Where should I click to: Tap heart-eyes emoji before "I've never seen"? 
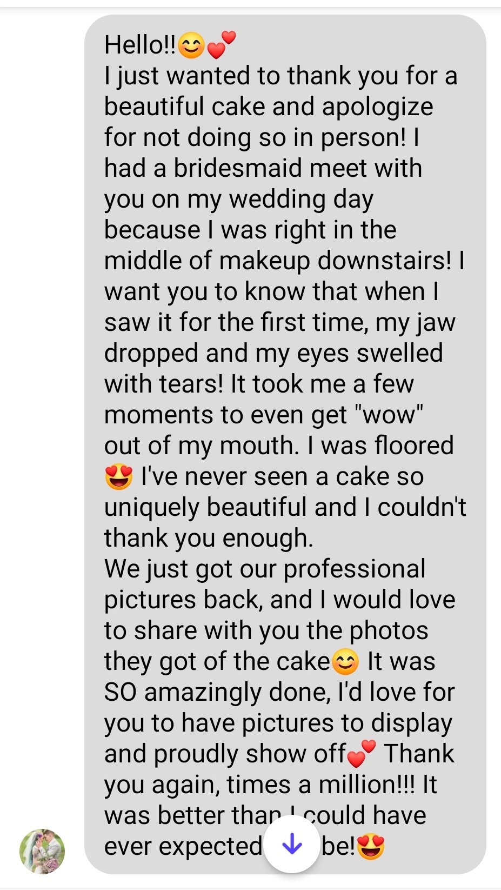pyautogui.click(x=118, y=477)
